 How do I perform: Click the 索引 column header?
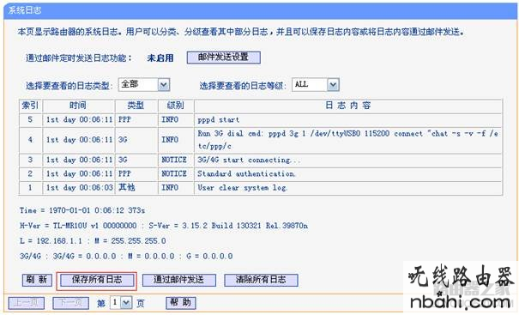[30, 106]
